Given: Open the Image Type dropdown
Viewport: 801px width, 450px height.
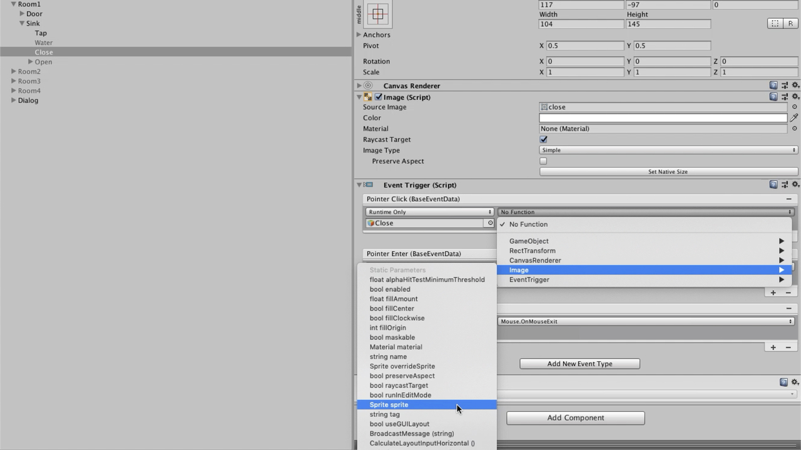Looking at the screenshot, I should pyautogui.click(x=668, y=150).
